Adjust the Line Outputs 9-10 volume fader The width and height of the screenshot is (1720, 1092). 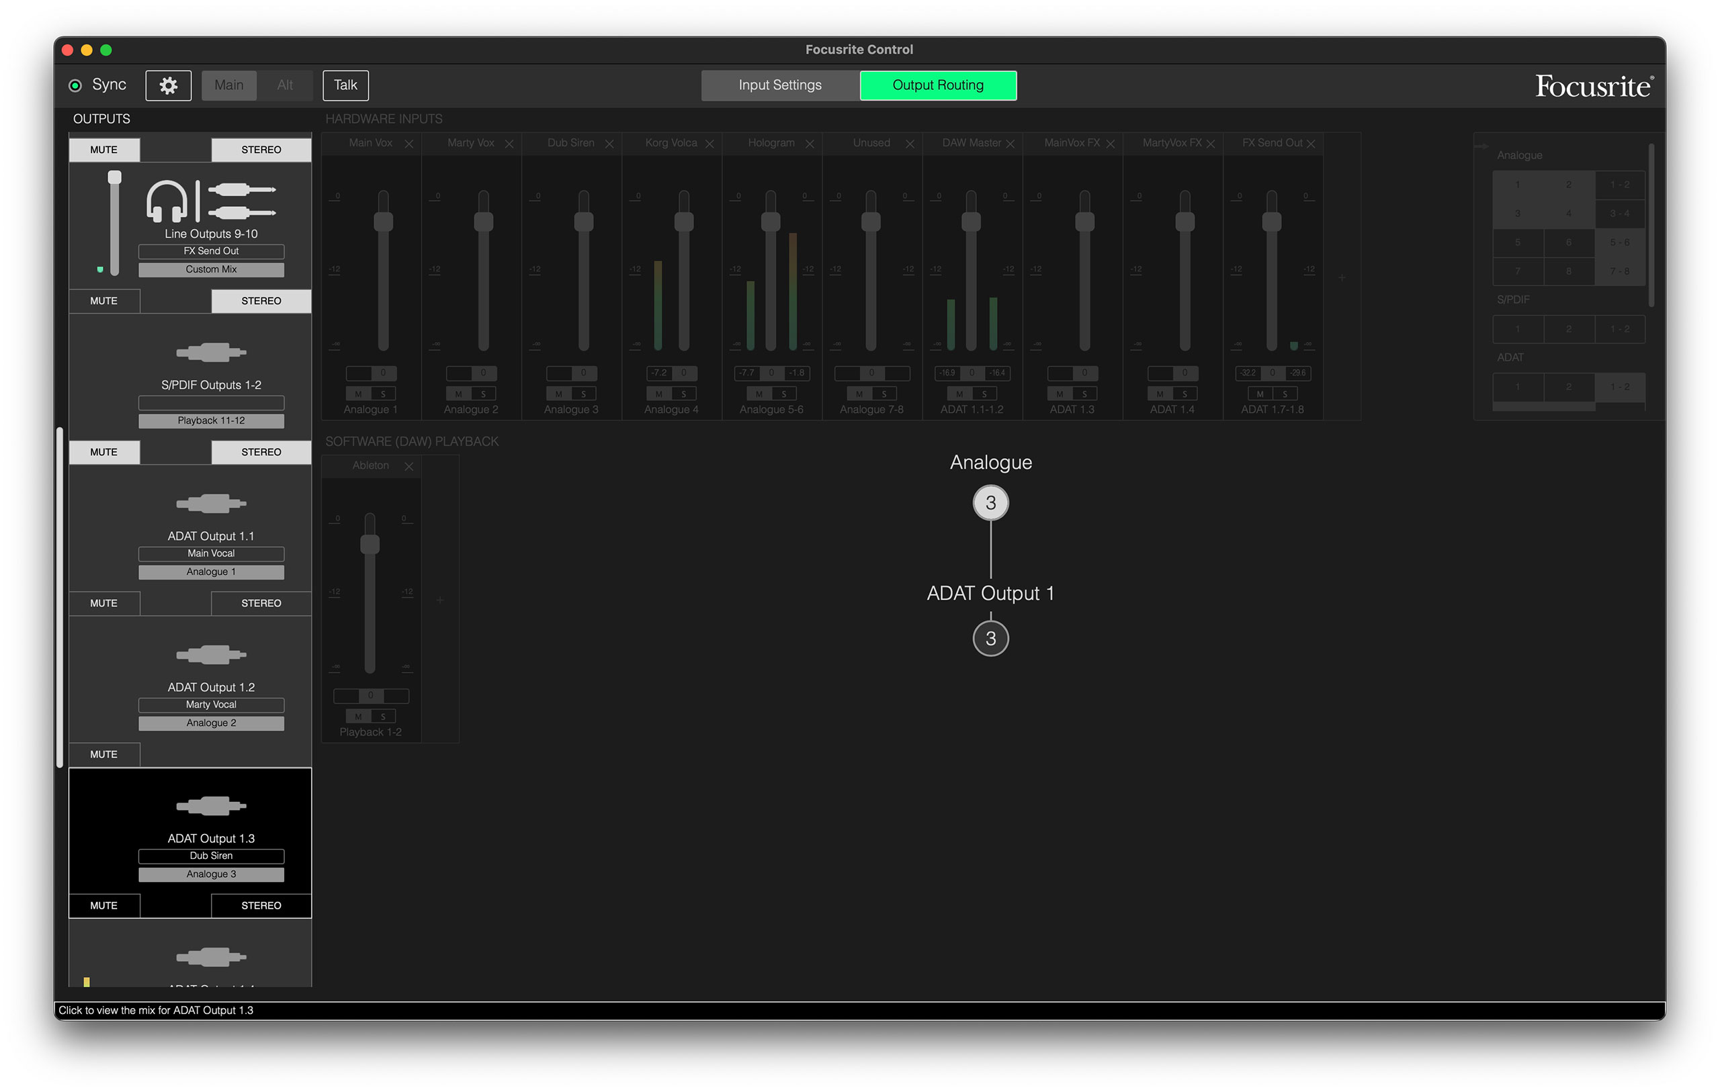coord(114,224)
